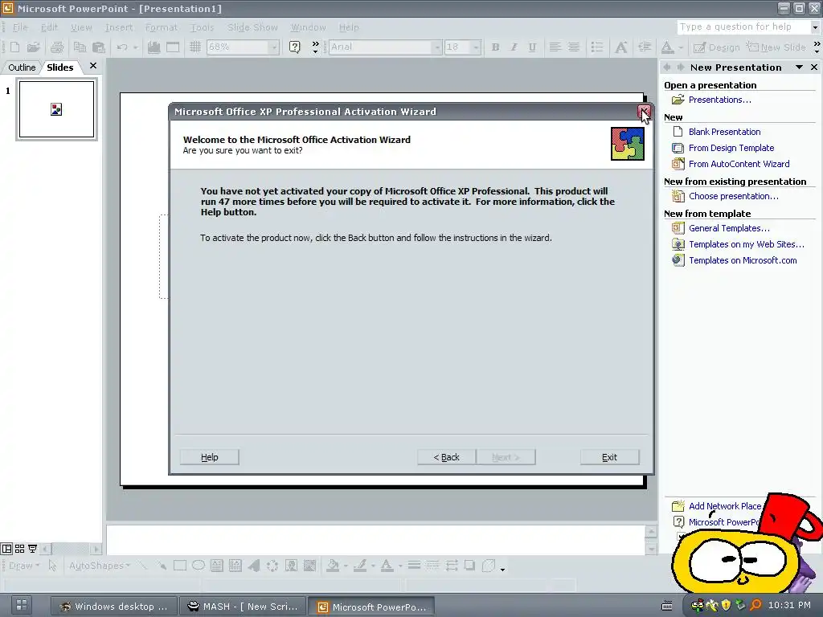Click the Back button in the Activation Wizard

[446, 457]
